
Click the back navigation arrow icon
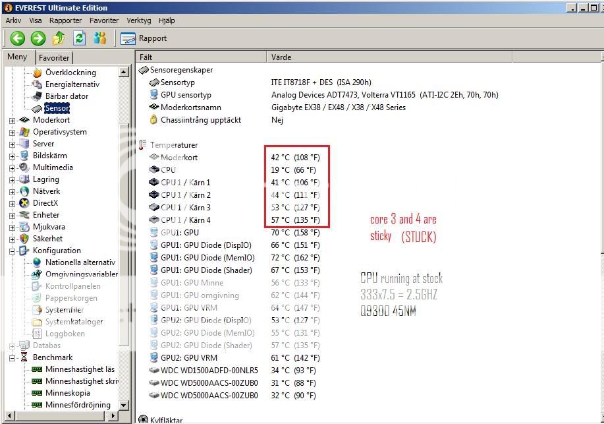coord(18,38)
